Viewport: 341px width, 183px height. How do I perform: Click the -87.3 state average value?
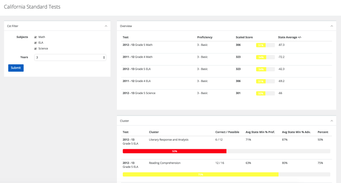click(281, 45)
